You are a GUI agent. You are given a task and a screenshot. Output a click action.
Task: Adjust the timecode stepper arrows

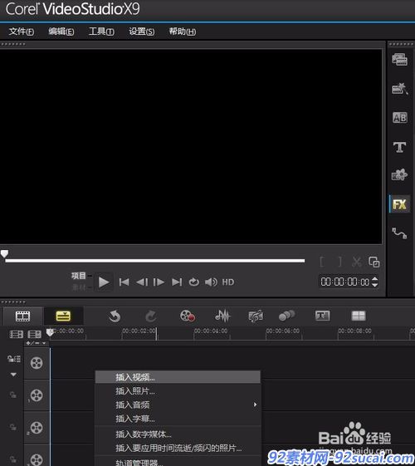point(375,282)
